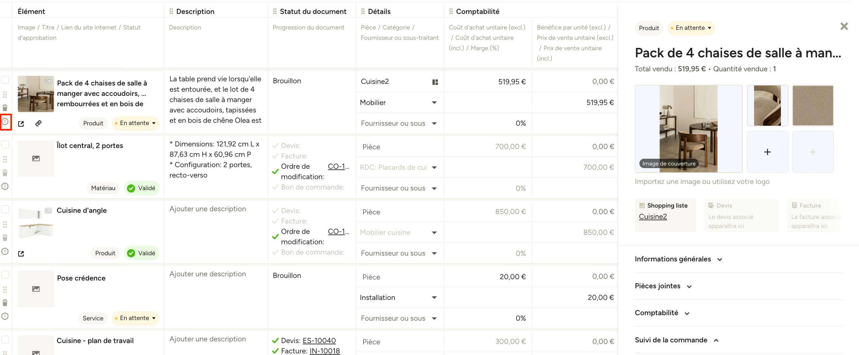859x355 pixels.
Task: Check the Pose crédence row checkbox
Action: [5, 275]
